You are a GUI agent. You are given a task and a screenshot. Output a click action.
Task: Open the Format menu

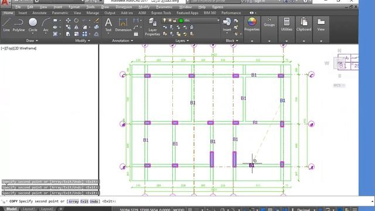click(x=74, y=7)
